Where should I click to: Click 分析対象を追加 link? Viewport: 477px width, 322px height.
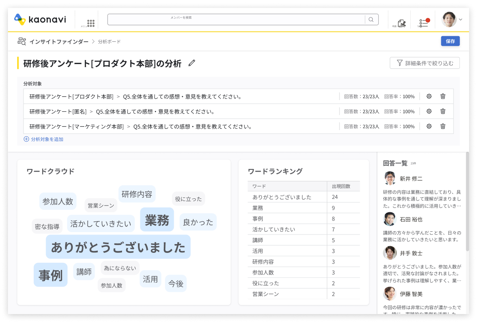click(x=43, y=139)
